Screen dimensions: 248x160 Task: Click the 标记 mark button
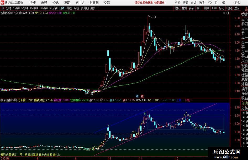tap(221, 8)
